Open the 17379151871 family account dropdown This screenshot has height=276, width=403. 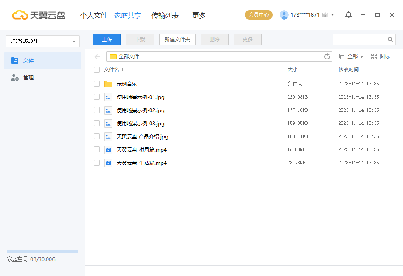(x=43, y=41)
